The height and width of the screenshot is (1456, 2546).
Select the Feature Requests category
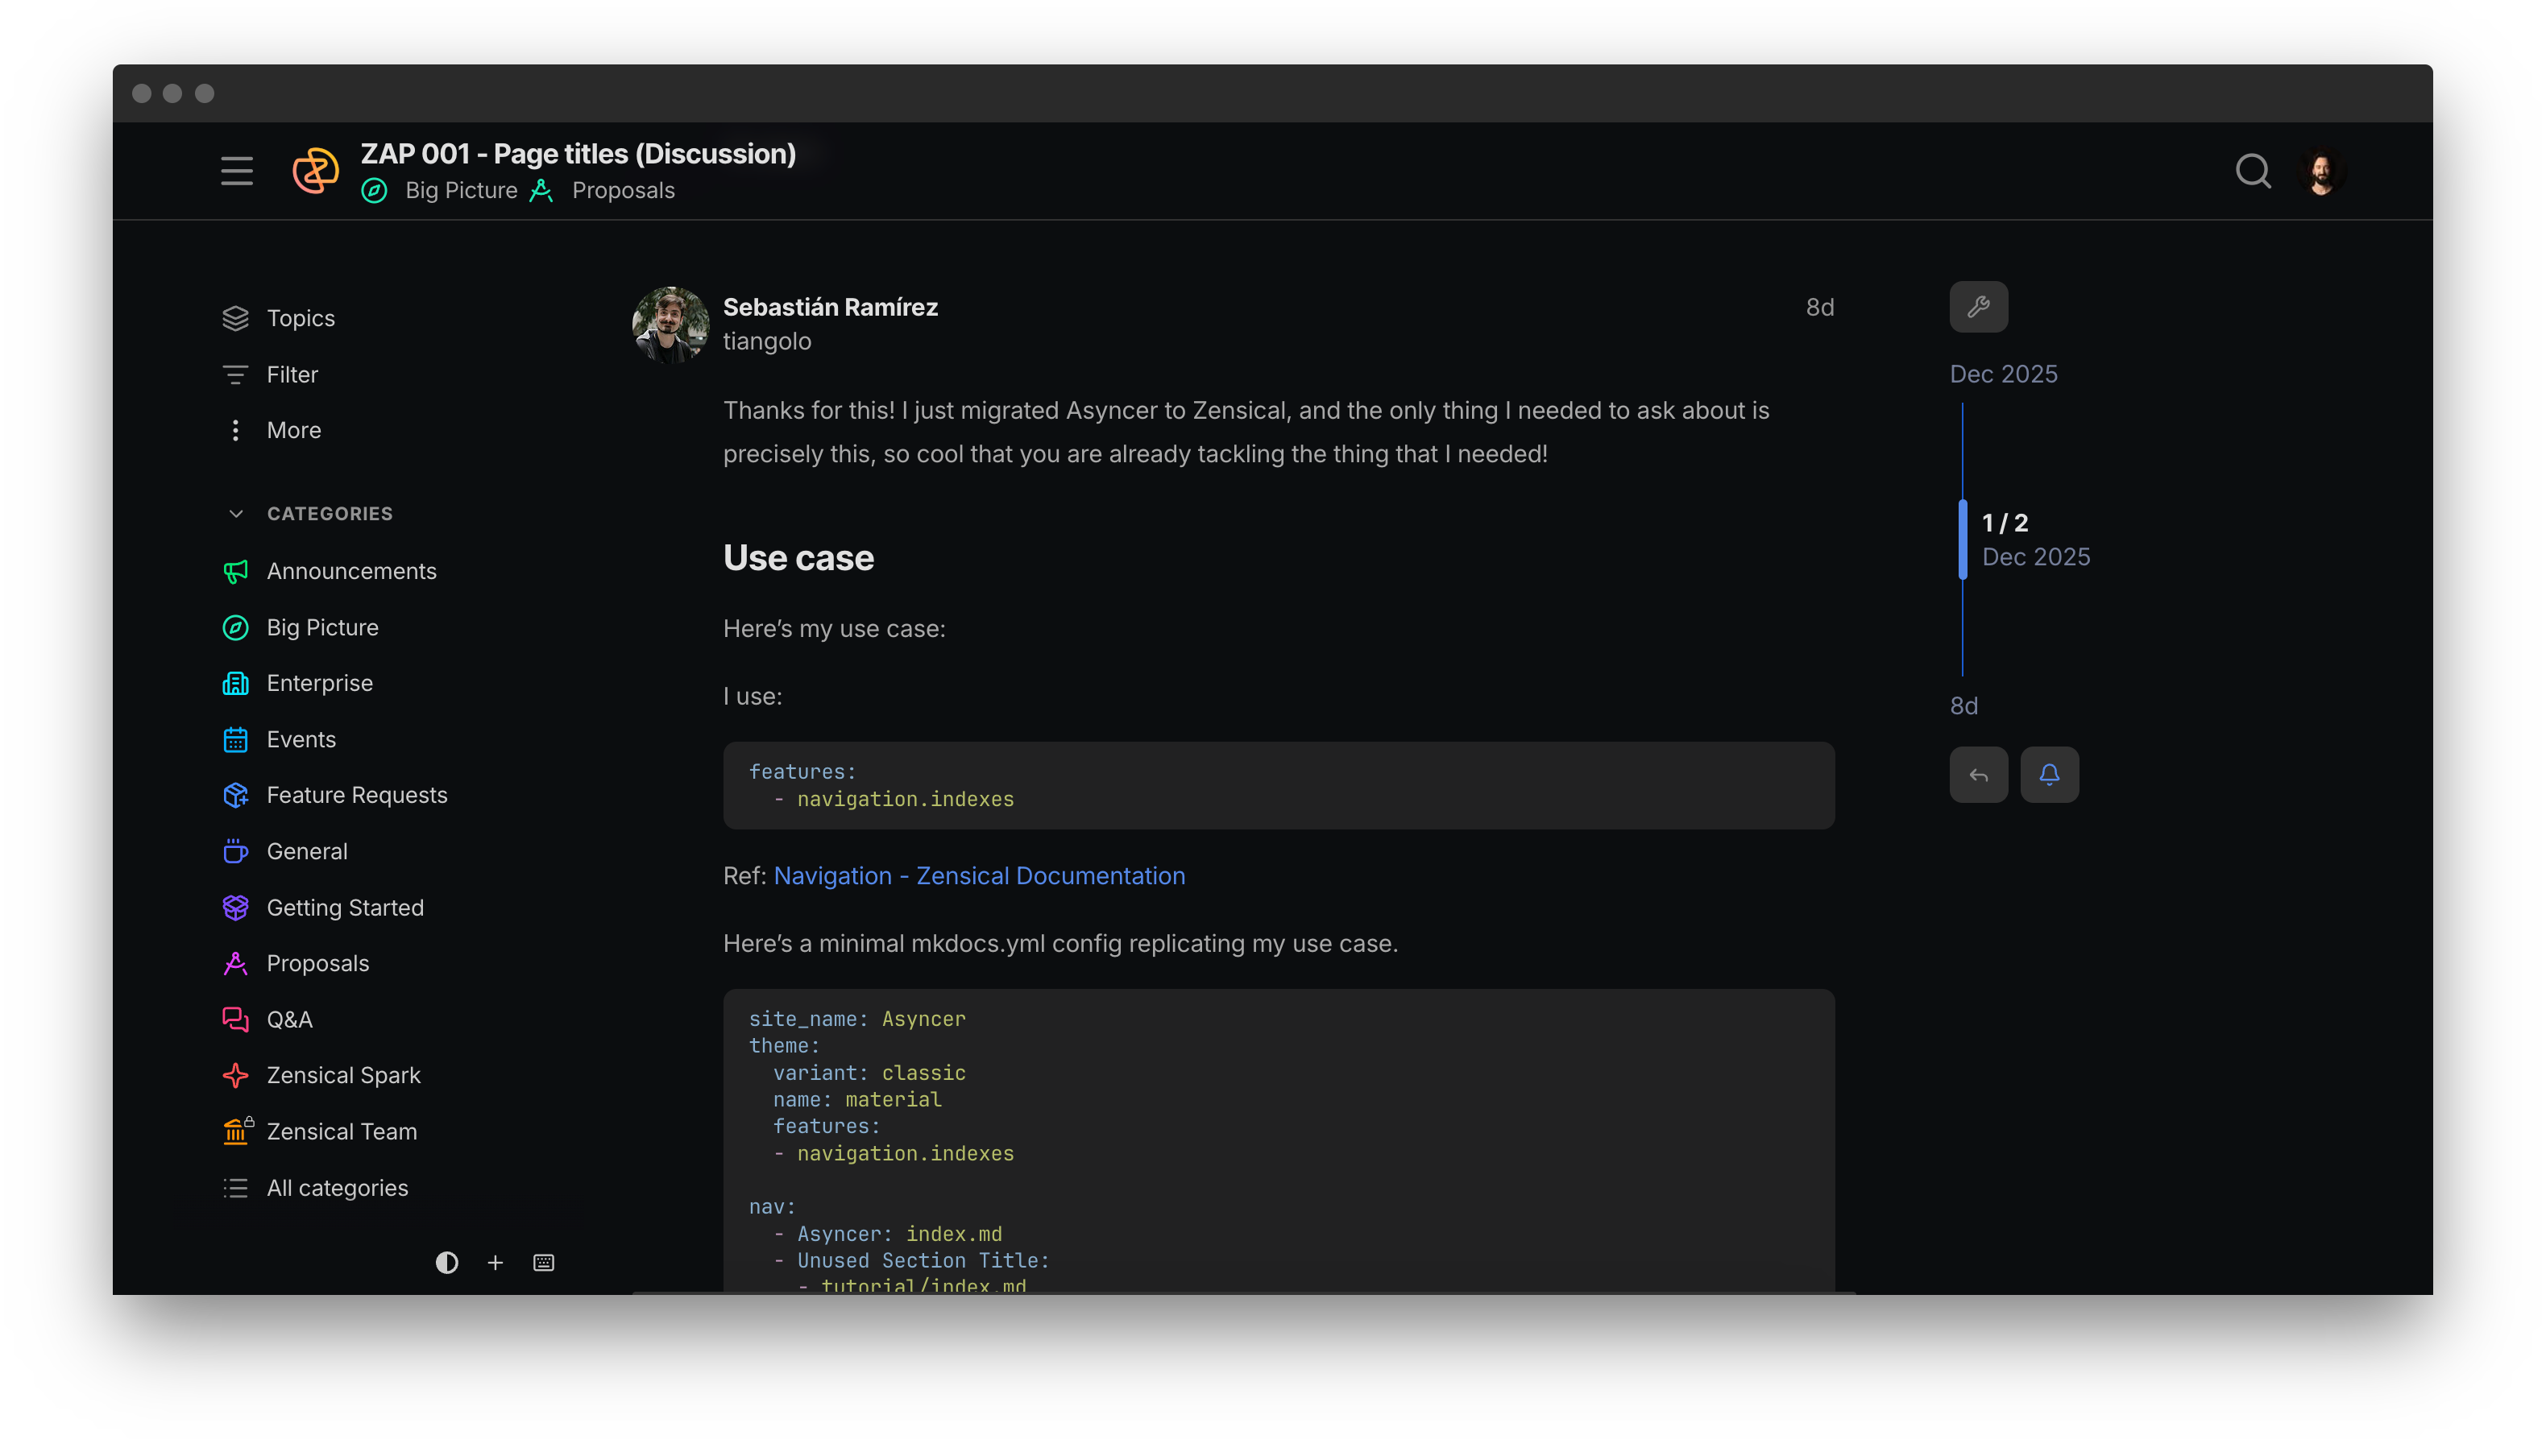(356, 795)
